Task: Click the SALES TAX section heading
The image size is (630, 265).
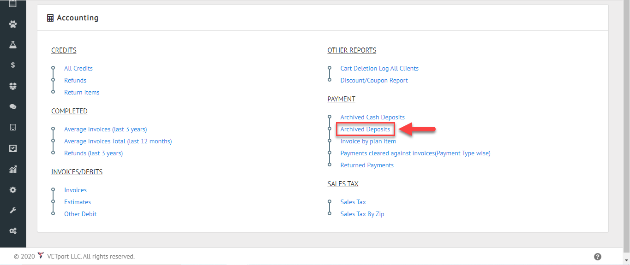Action: pos(343,184)
